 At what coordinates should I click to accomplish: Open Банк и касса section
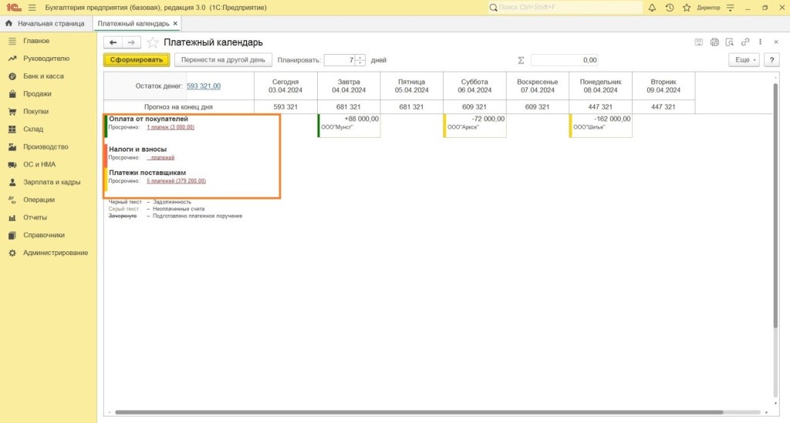point(43,76)
